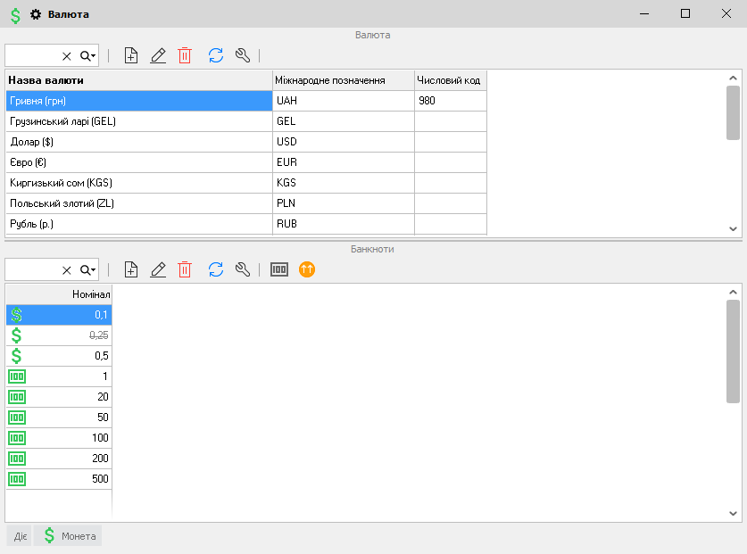747x554 pixels.
Task: Click the edit currency pencil icon
Action: pos(158,55)
